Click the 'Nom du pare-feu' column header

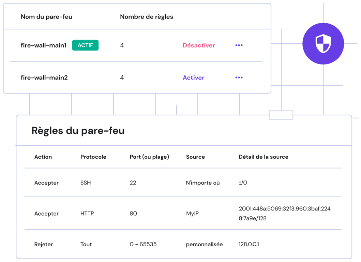coord(46,17)
